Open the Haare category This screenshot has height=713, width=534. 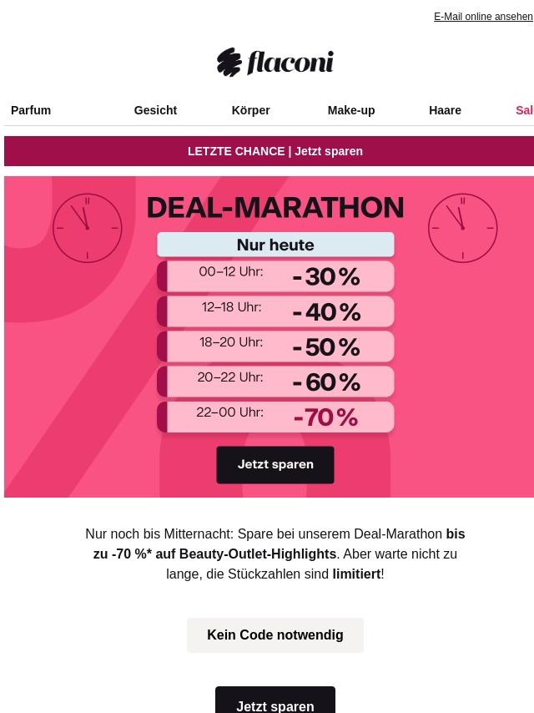click(445, 110)
